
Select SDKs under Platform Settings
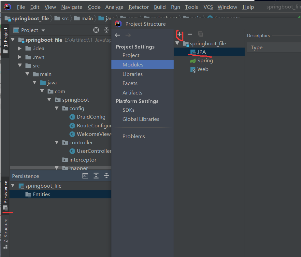coord(128,110)
